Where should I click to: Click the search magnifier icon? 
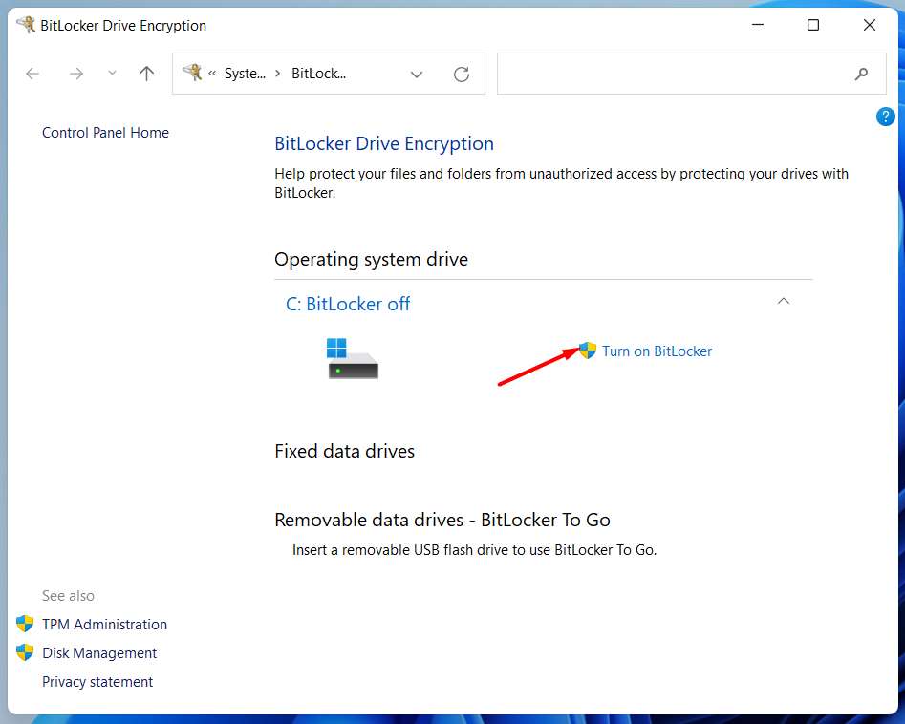(x=861, y=74)
